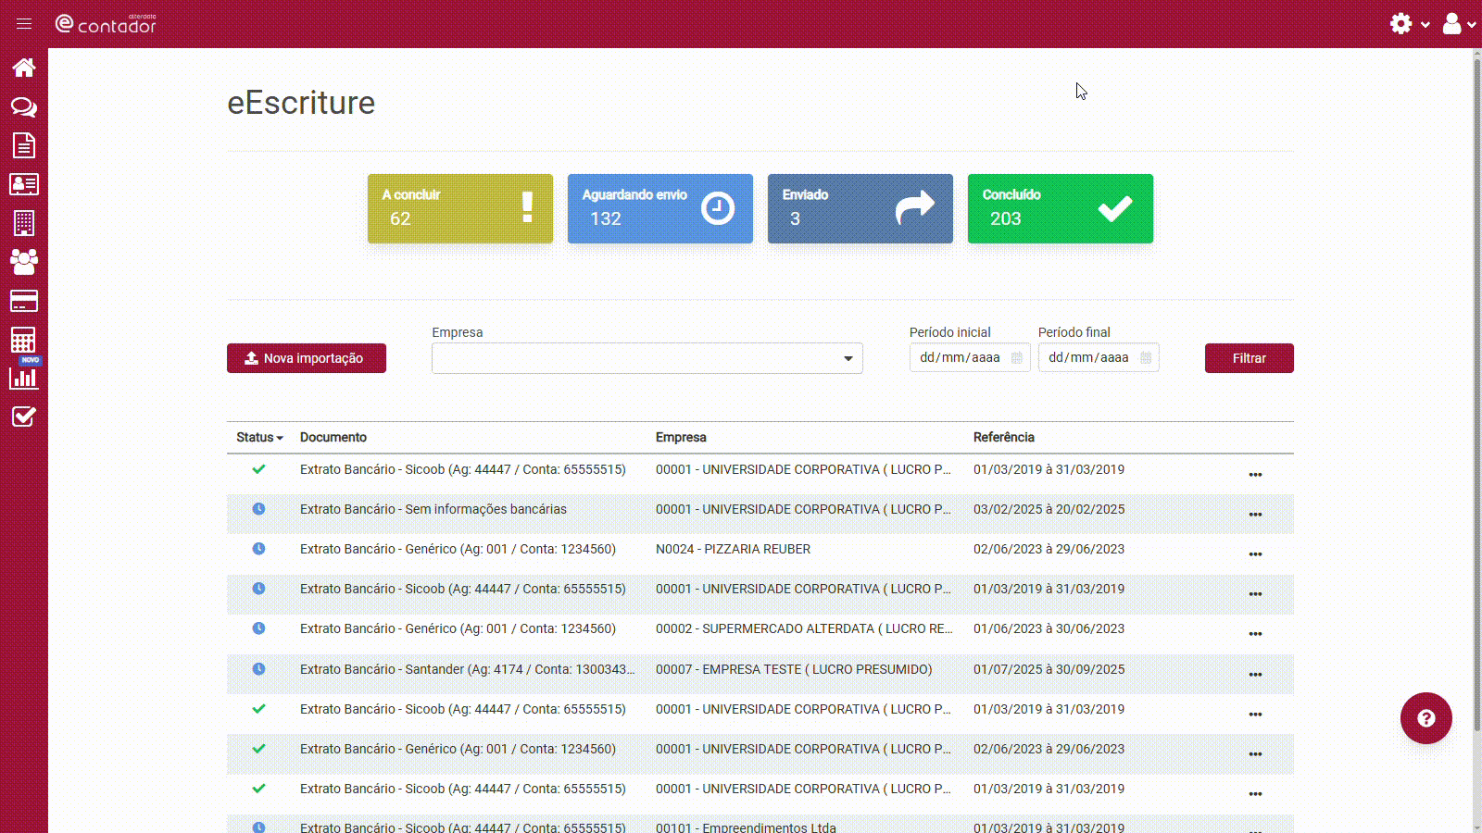Click the Filtrar button

(x=1249, y=358)
